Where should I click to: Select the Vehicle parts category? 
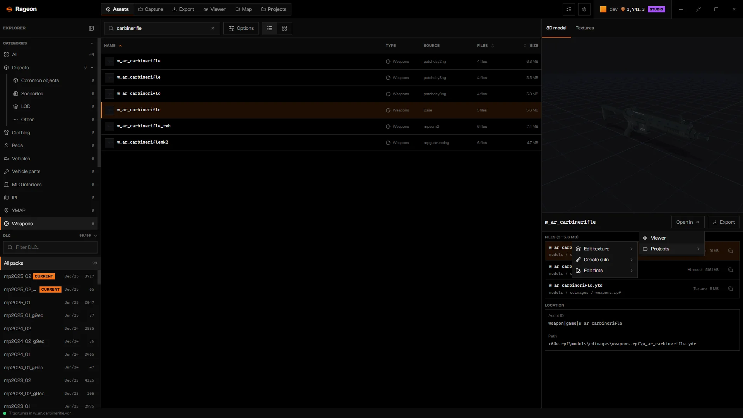click(49, 171)
